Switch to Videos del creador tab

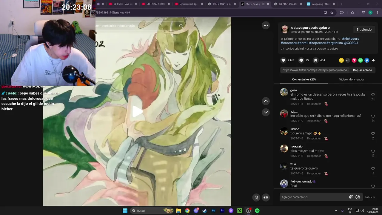352,79
